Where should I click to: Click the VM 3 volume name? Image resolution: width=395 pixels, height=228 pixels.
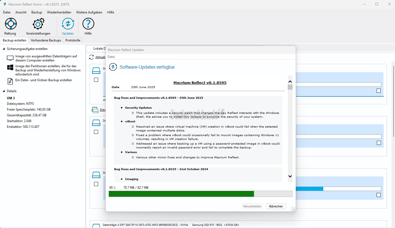[11, 98]
